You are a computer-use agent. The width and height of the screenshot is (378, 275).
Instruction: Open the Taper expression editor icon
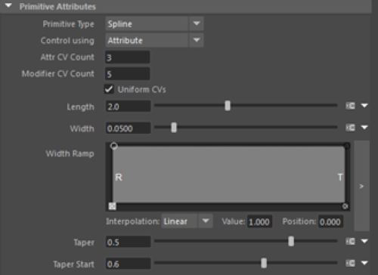click(x=350, y=241)
